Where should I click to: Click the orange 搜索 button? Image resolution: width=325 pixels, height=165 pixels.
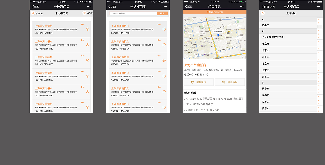point(162,13)
